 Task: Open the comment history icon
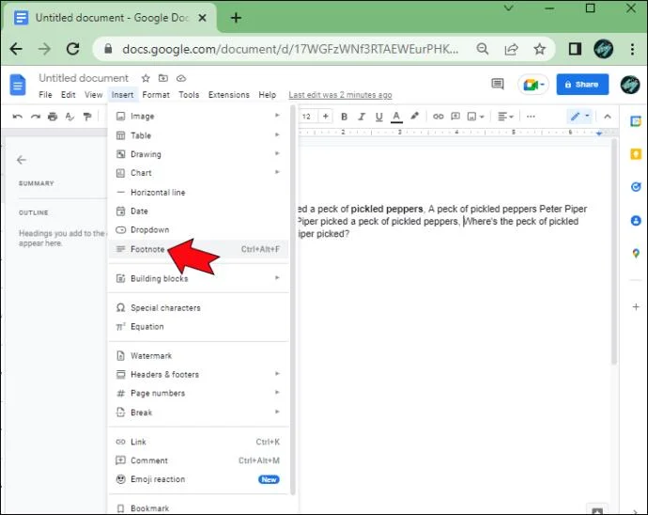coord(498,84)
